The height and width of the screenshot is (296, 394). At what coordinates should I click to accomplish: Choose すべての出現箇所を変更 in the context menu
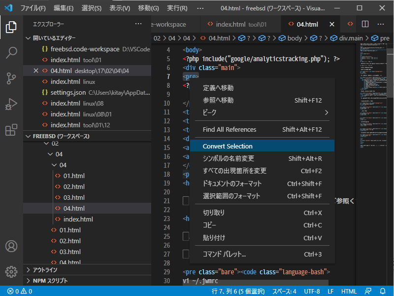(x=262, y=171)
